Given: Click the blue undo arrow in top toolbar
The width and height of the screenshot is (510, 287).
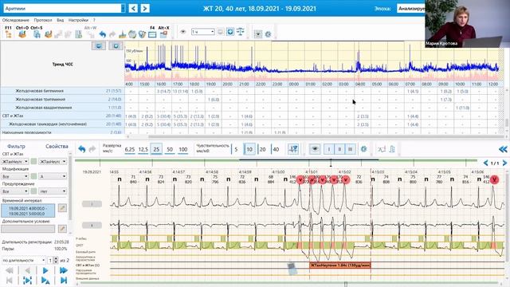Looking at the screenshot, I should [103, 33].
